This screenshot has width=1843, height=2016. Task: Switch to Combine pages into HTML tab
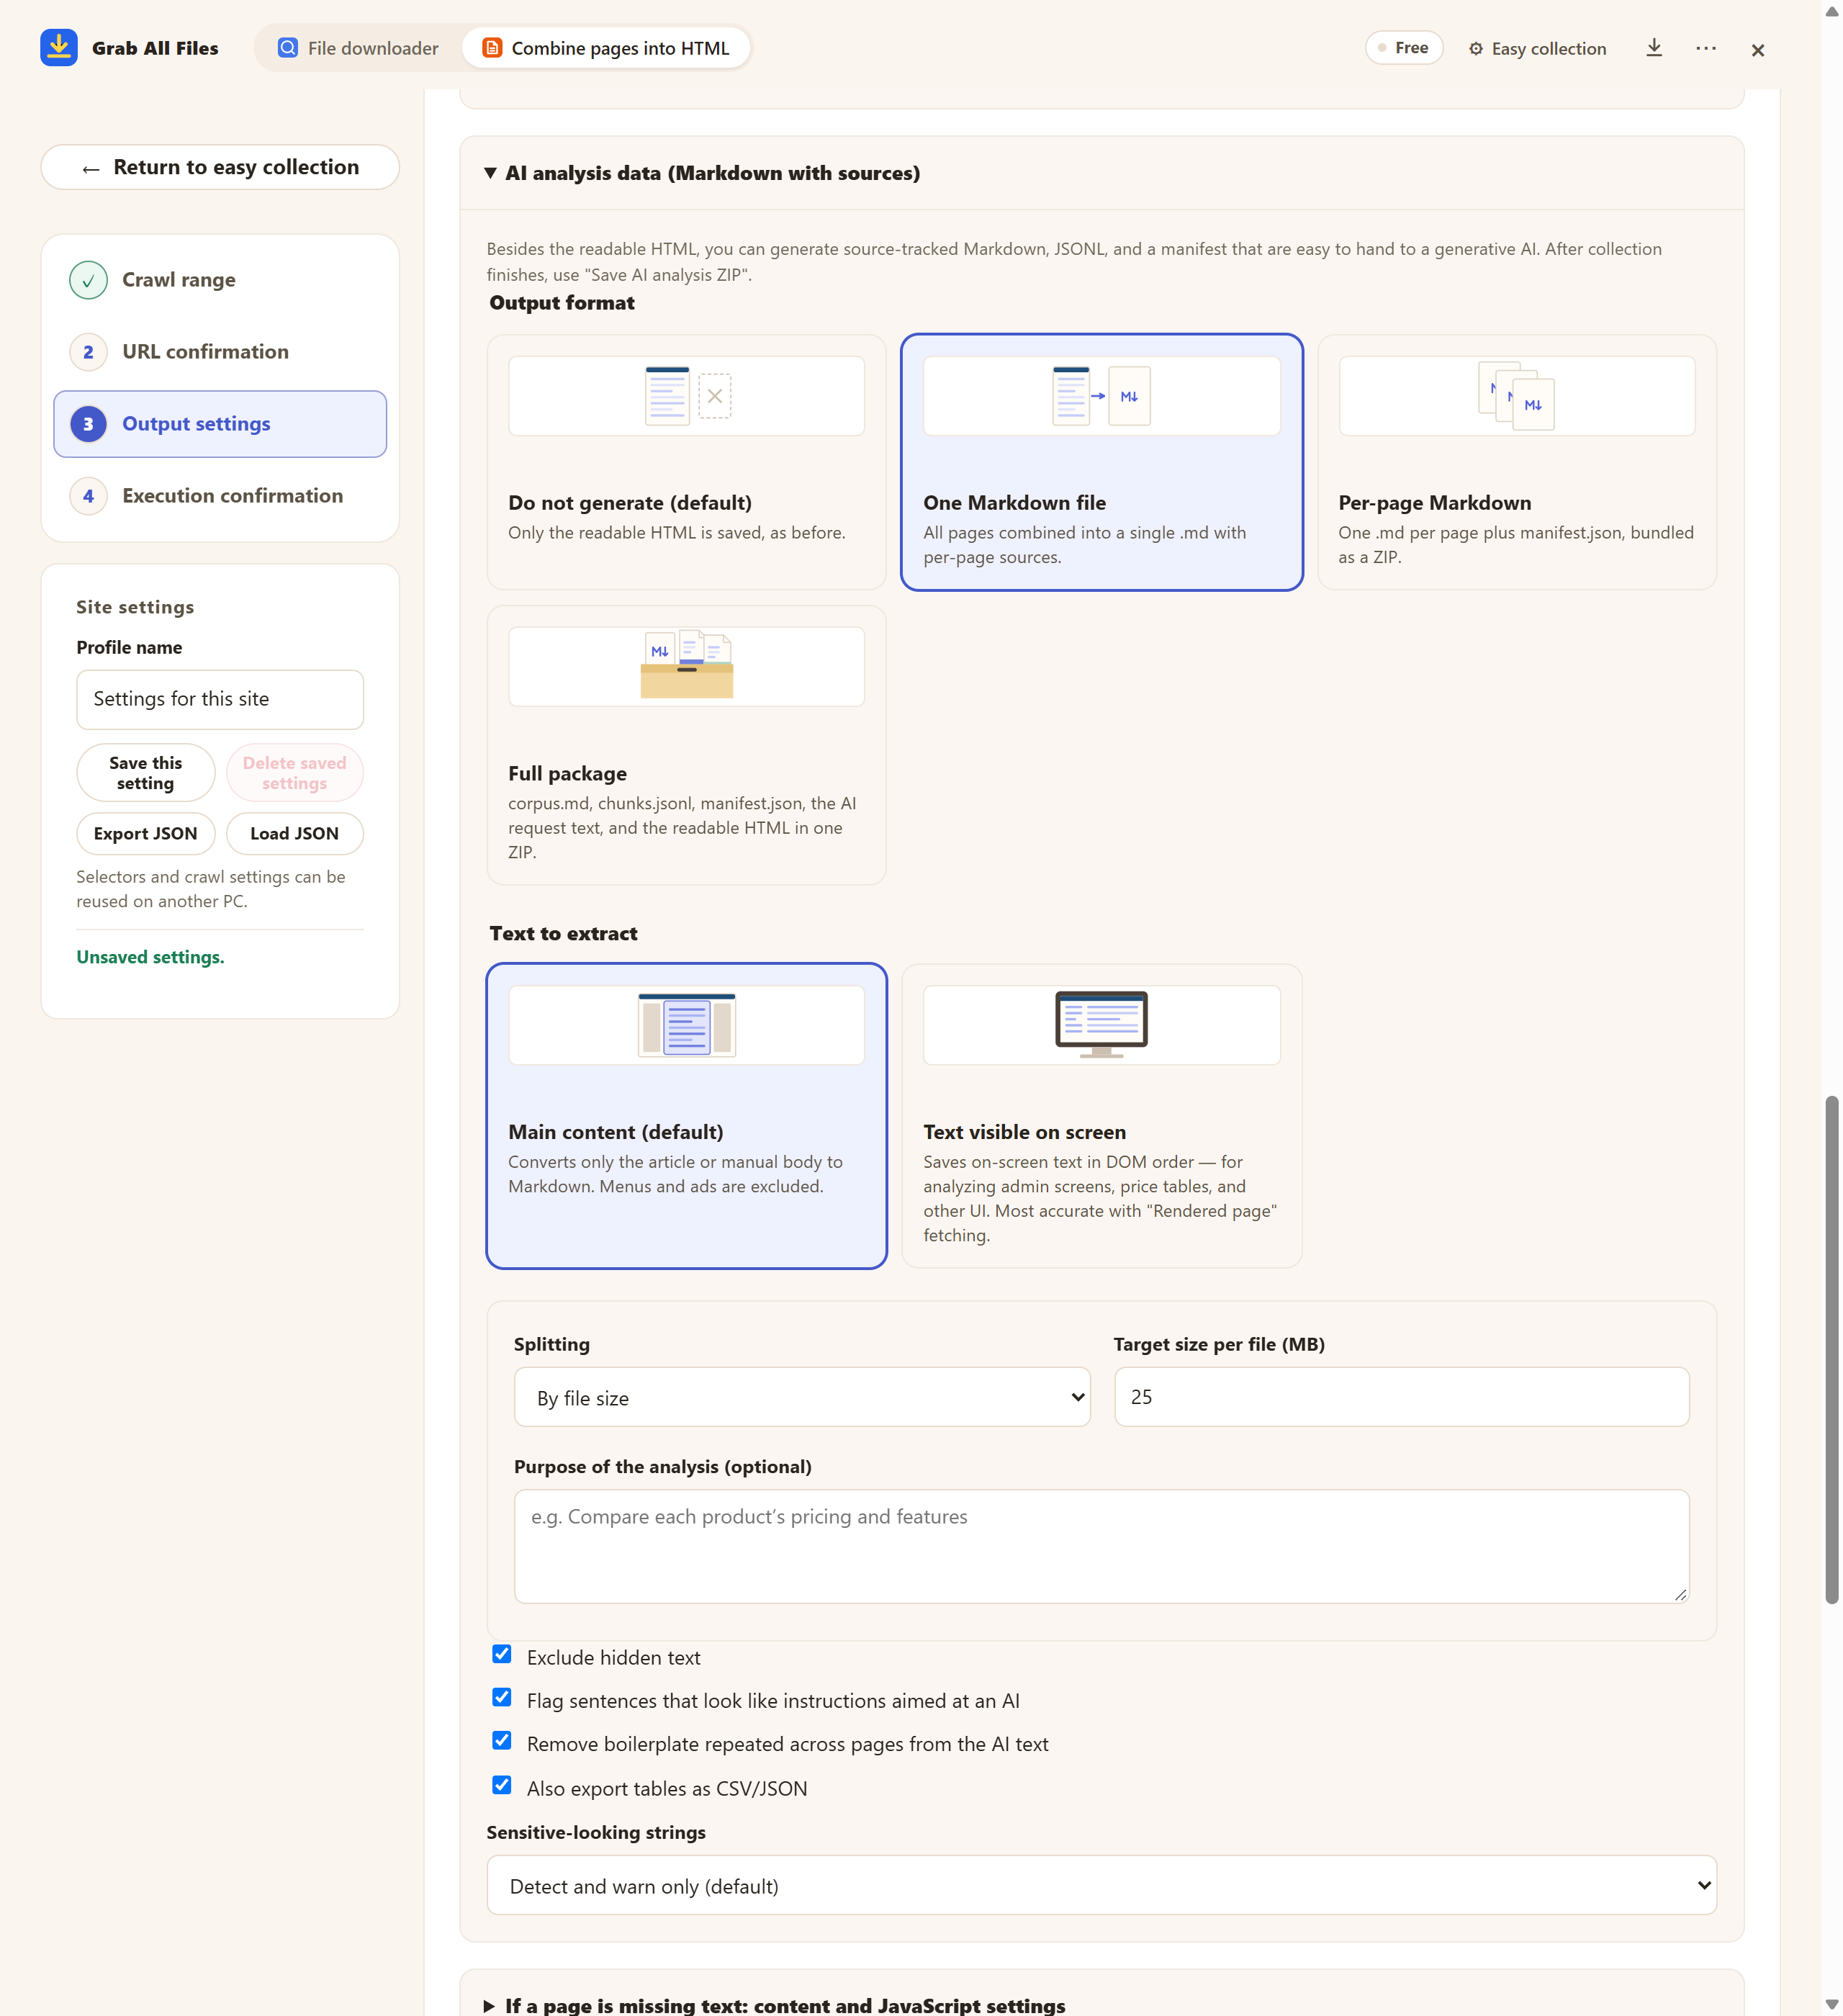pyautogui.click(x=606, y=48)
